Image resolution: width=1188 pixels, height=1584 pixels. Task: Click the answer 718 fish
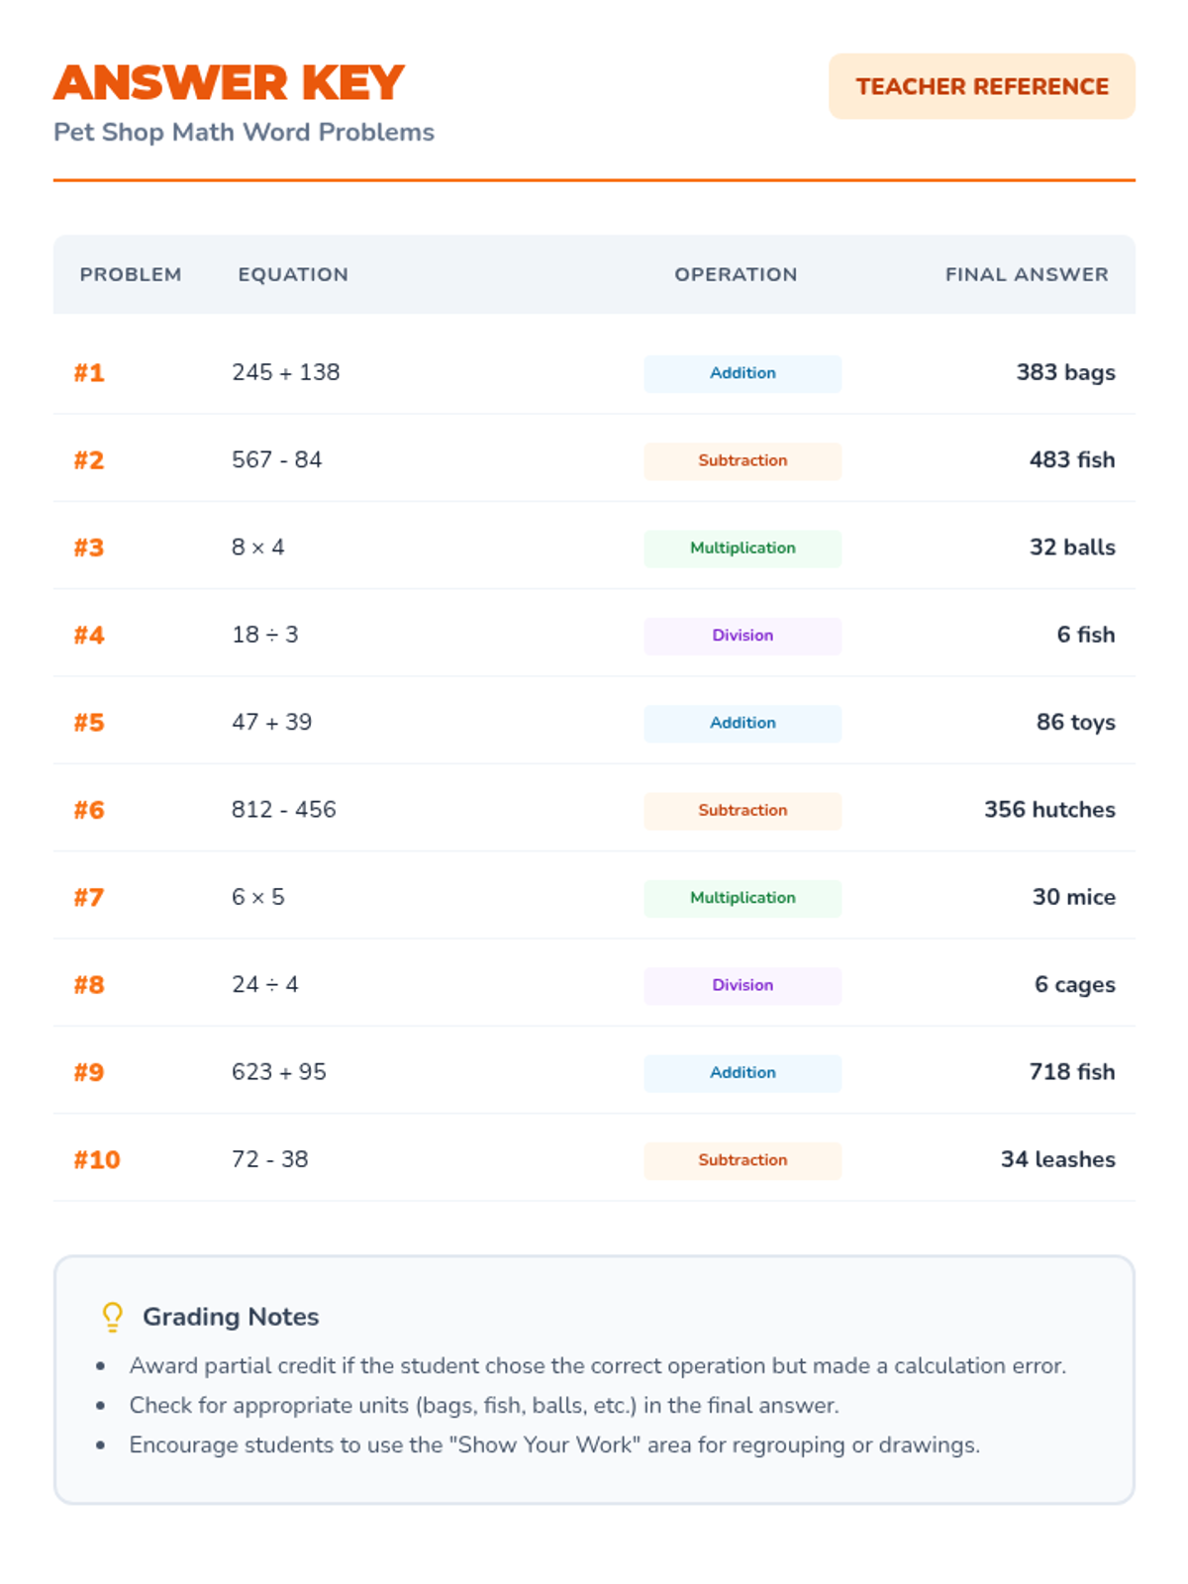(1071, 1072)
